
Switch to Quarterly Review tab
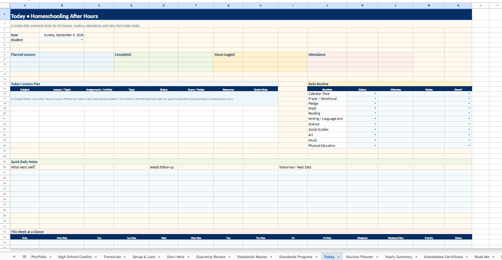tap(211, 257)
